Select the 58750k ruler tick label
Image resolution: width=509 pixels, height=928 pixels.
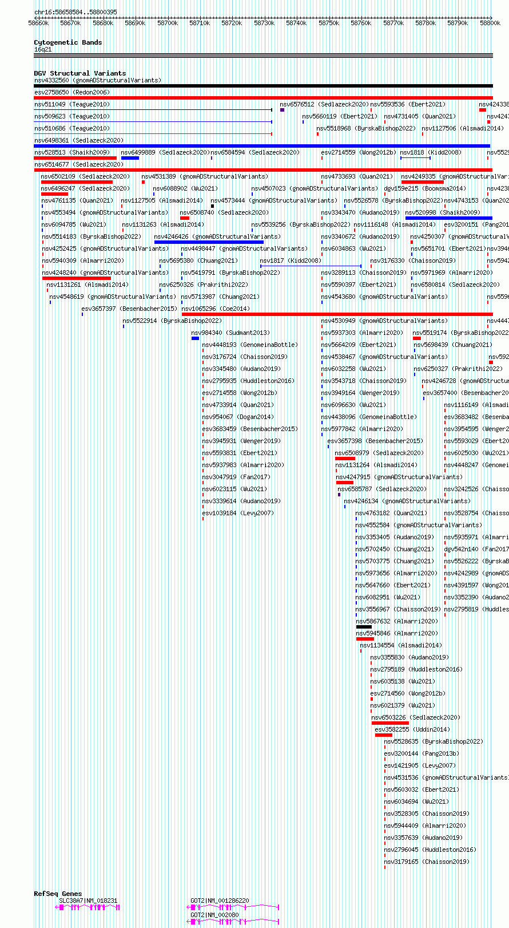(329, 23)
